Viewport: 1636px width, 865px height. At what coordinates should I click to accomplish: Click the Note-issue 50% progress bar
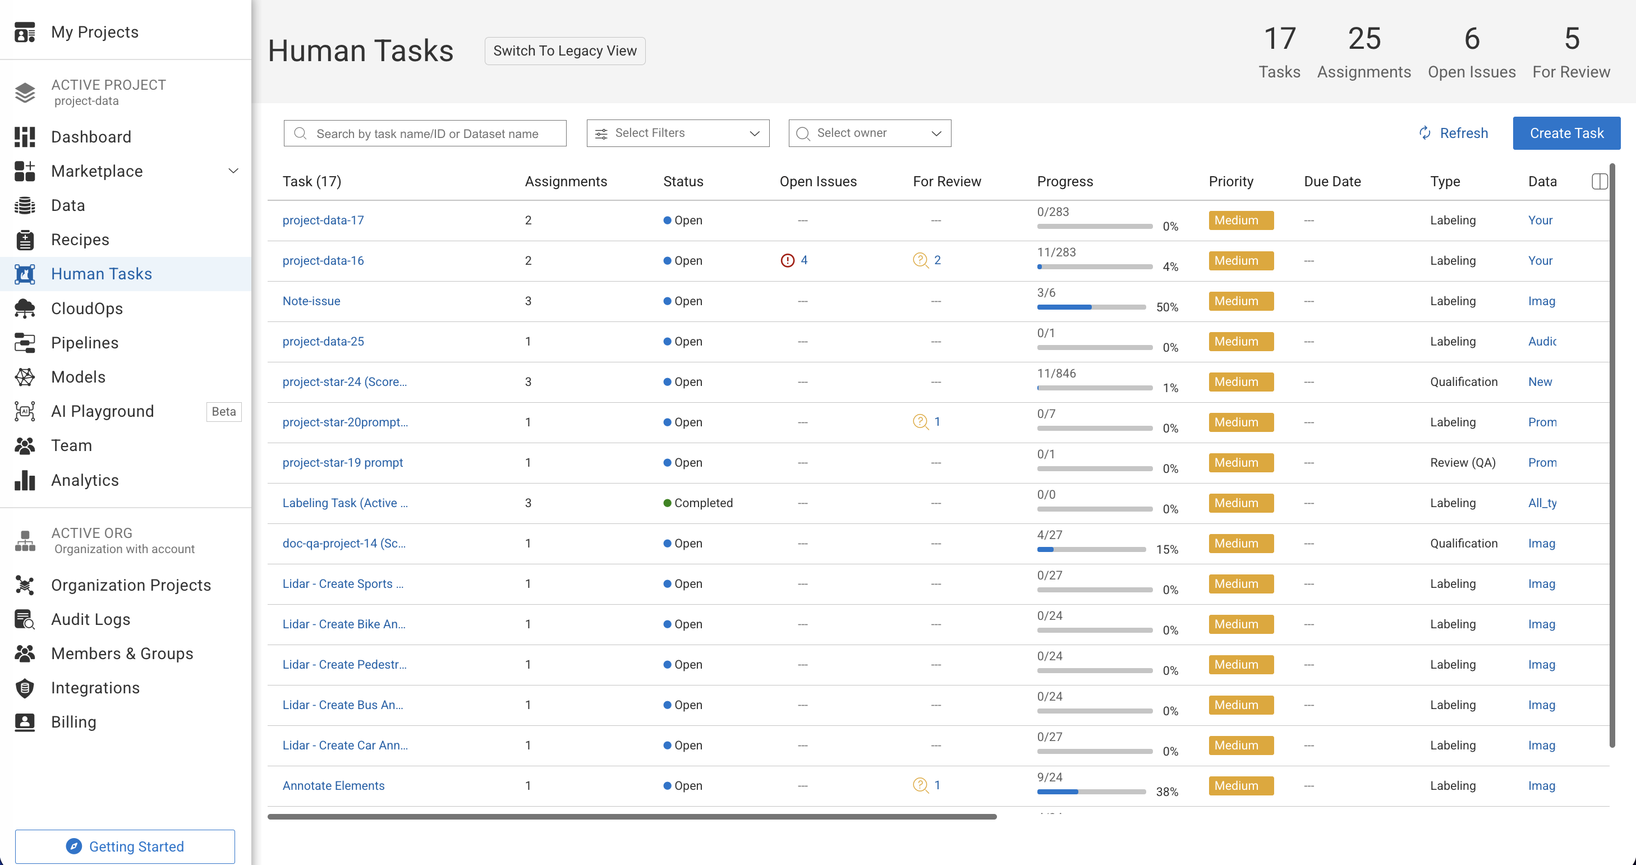tap(1091, 307)
